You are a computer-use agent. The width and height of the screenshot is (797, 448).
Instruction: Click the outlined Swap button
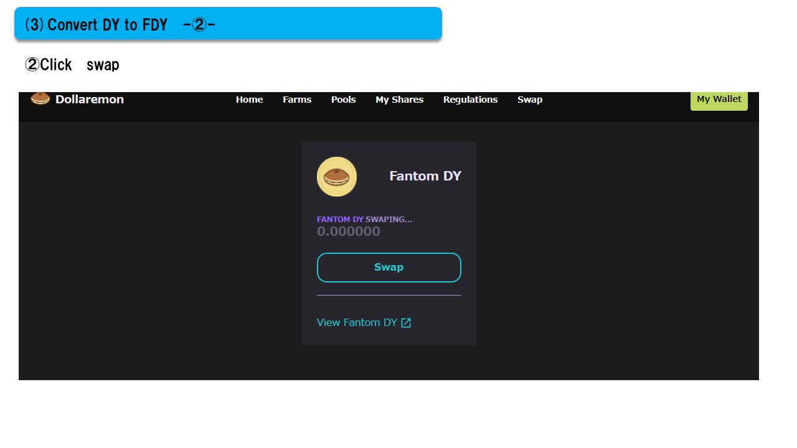tap(389, 268)
